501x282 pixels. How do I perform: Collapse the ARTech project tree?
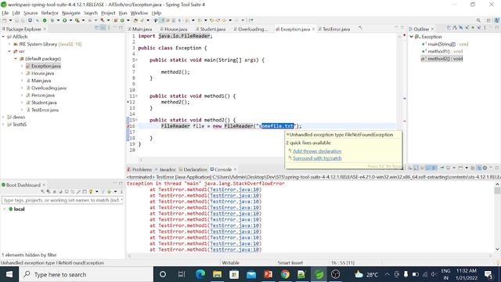point(3,37)
